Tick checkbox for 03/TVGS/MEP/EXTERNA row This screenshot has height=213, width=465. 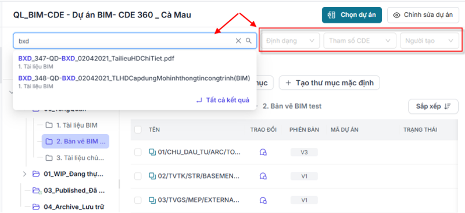(138, 200)
